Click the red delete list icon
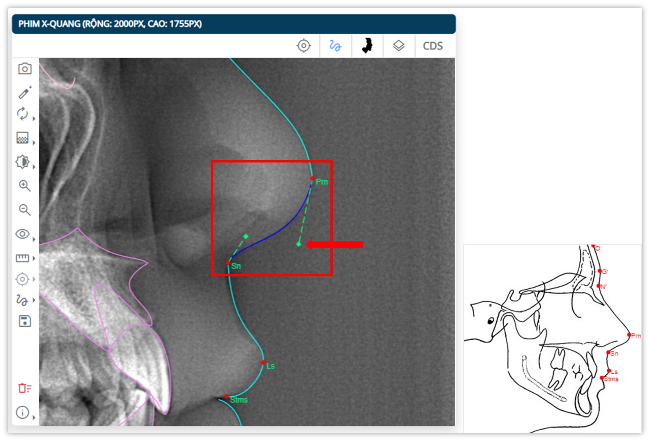 [x=25, y=388]
